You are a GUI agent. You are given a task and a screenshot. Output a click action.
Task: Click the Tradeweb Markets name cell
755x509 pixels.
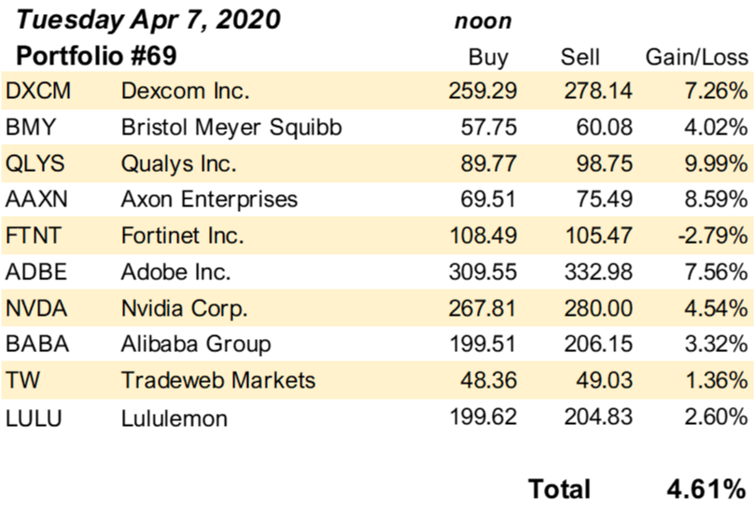[218, 380]
